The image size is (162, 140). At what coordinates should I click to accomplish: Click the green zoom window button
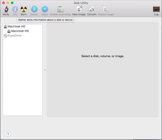[12, 3]
